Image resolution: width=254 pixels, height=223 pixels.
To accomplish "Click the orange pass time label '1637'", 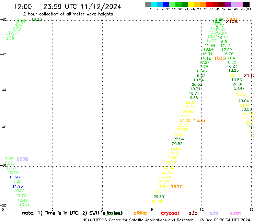I will pyautogui.click(x=176, y=187).
